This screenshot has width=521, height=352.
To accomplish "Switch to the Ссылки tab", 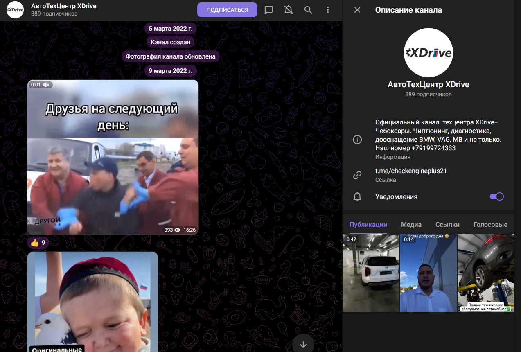I will pyautogui.click(x=447, y=224).
